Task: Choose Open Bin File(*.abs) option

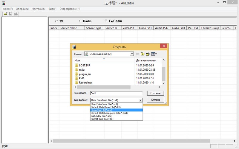Action: pos(117,110)
